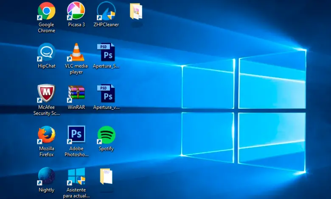Click the Asistente para actualización Windows icon
Screen dimensions: 331x199
76,176
